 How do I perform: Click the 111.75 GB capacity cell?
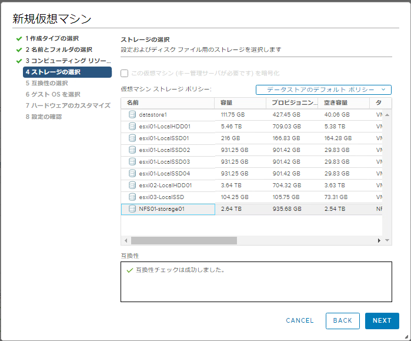click(x=233, y=115)
